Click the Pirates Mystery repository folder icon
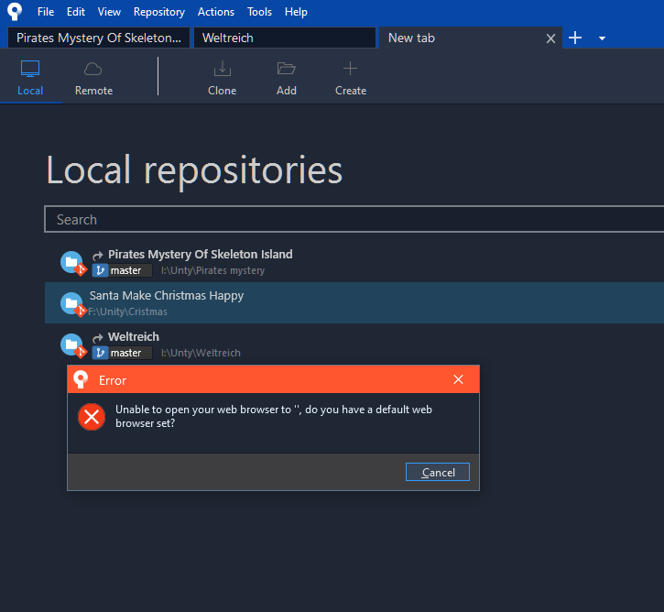The image size is (664, 612). point(72,263)
